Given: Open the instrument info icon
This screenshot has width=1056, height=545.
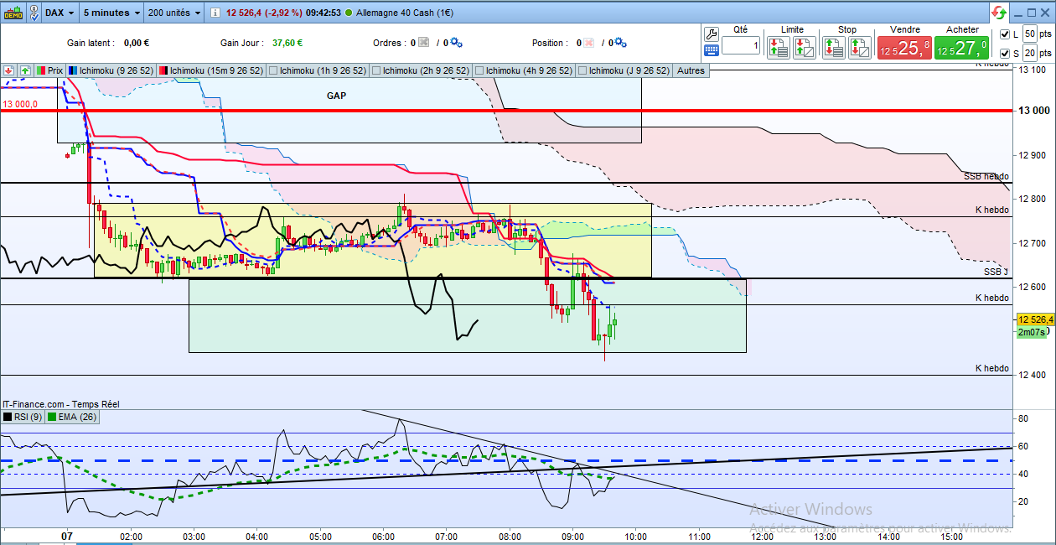Looking at the screenshot, I should point(215,13).
